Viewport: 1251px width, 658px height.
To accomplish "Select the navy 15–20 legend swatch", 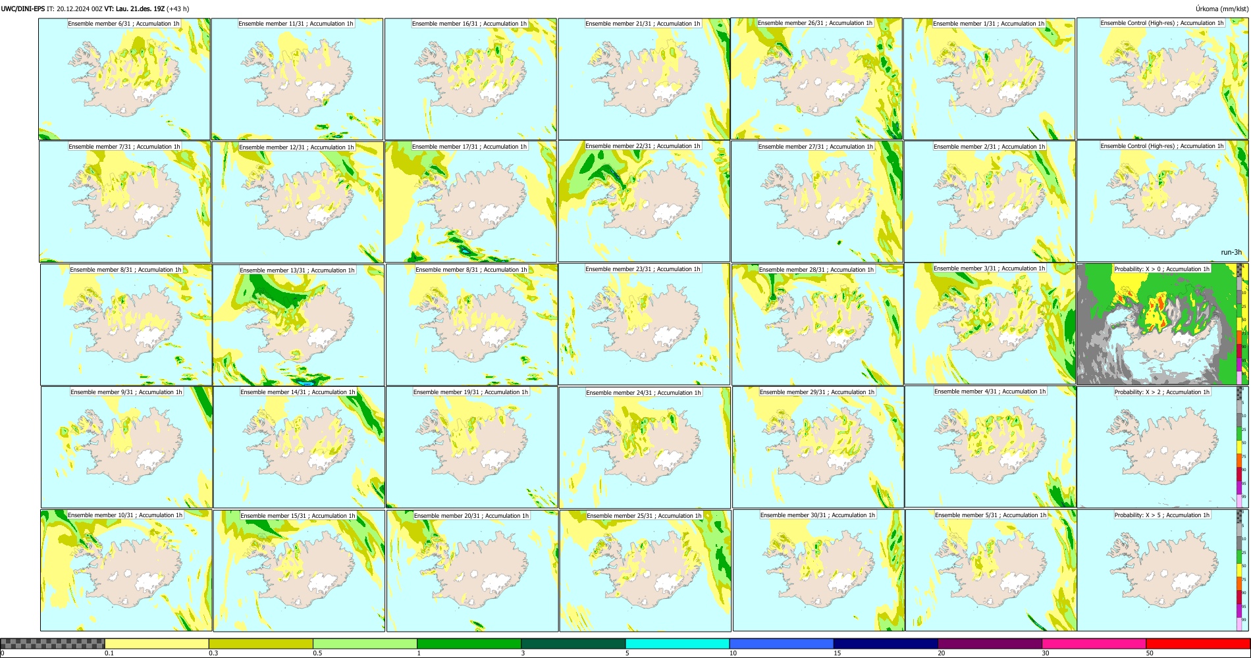I will tap(886, 644).
